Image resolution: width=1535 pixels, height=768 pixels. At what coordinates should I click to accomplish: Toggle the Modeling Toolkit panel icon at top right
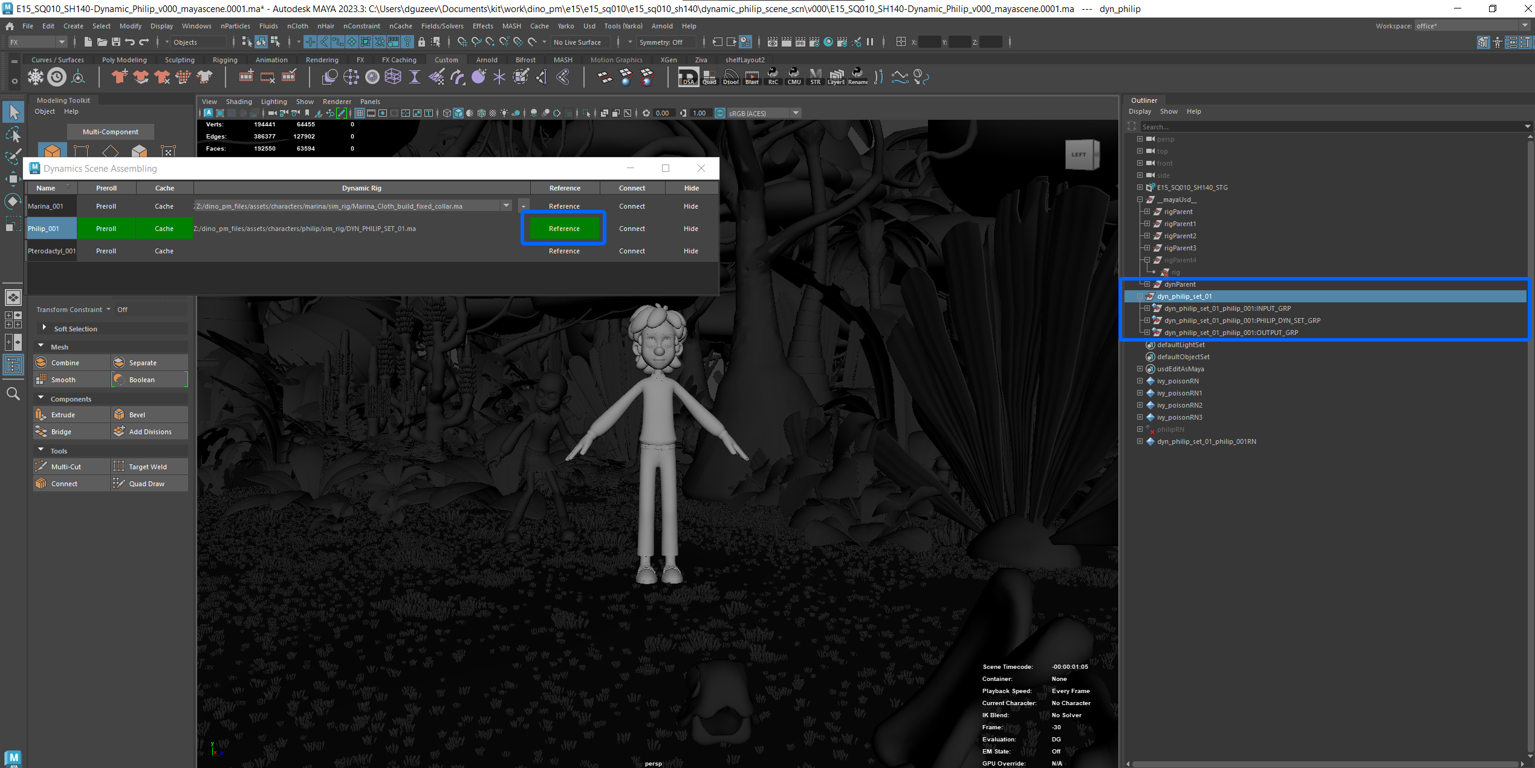click(1483, 42)
